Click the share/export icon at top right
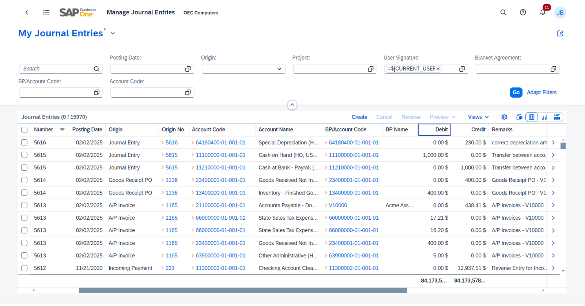 (x=560, y=33)
